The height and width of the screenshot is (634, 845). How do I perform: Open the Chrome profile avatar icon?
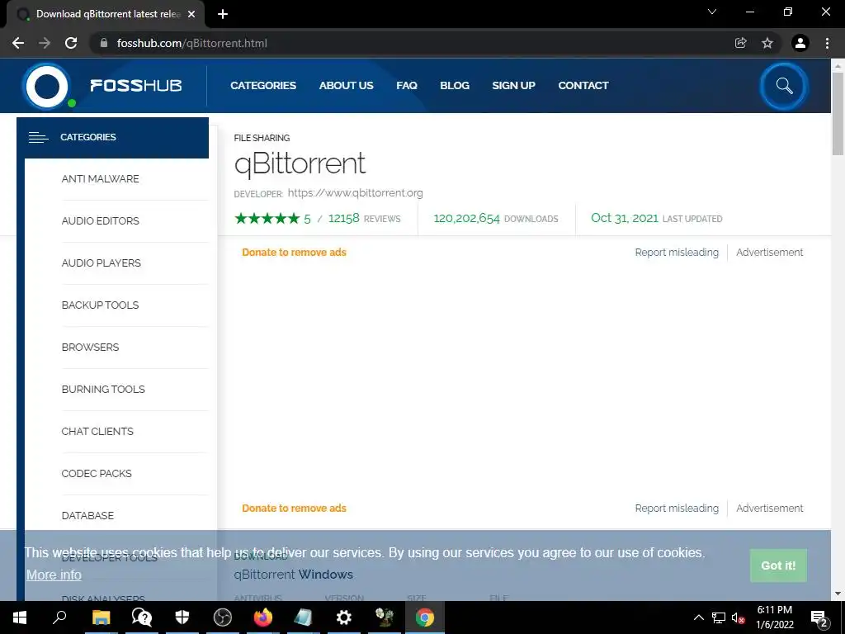(800, 43)
